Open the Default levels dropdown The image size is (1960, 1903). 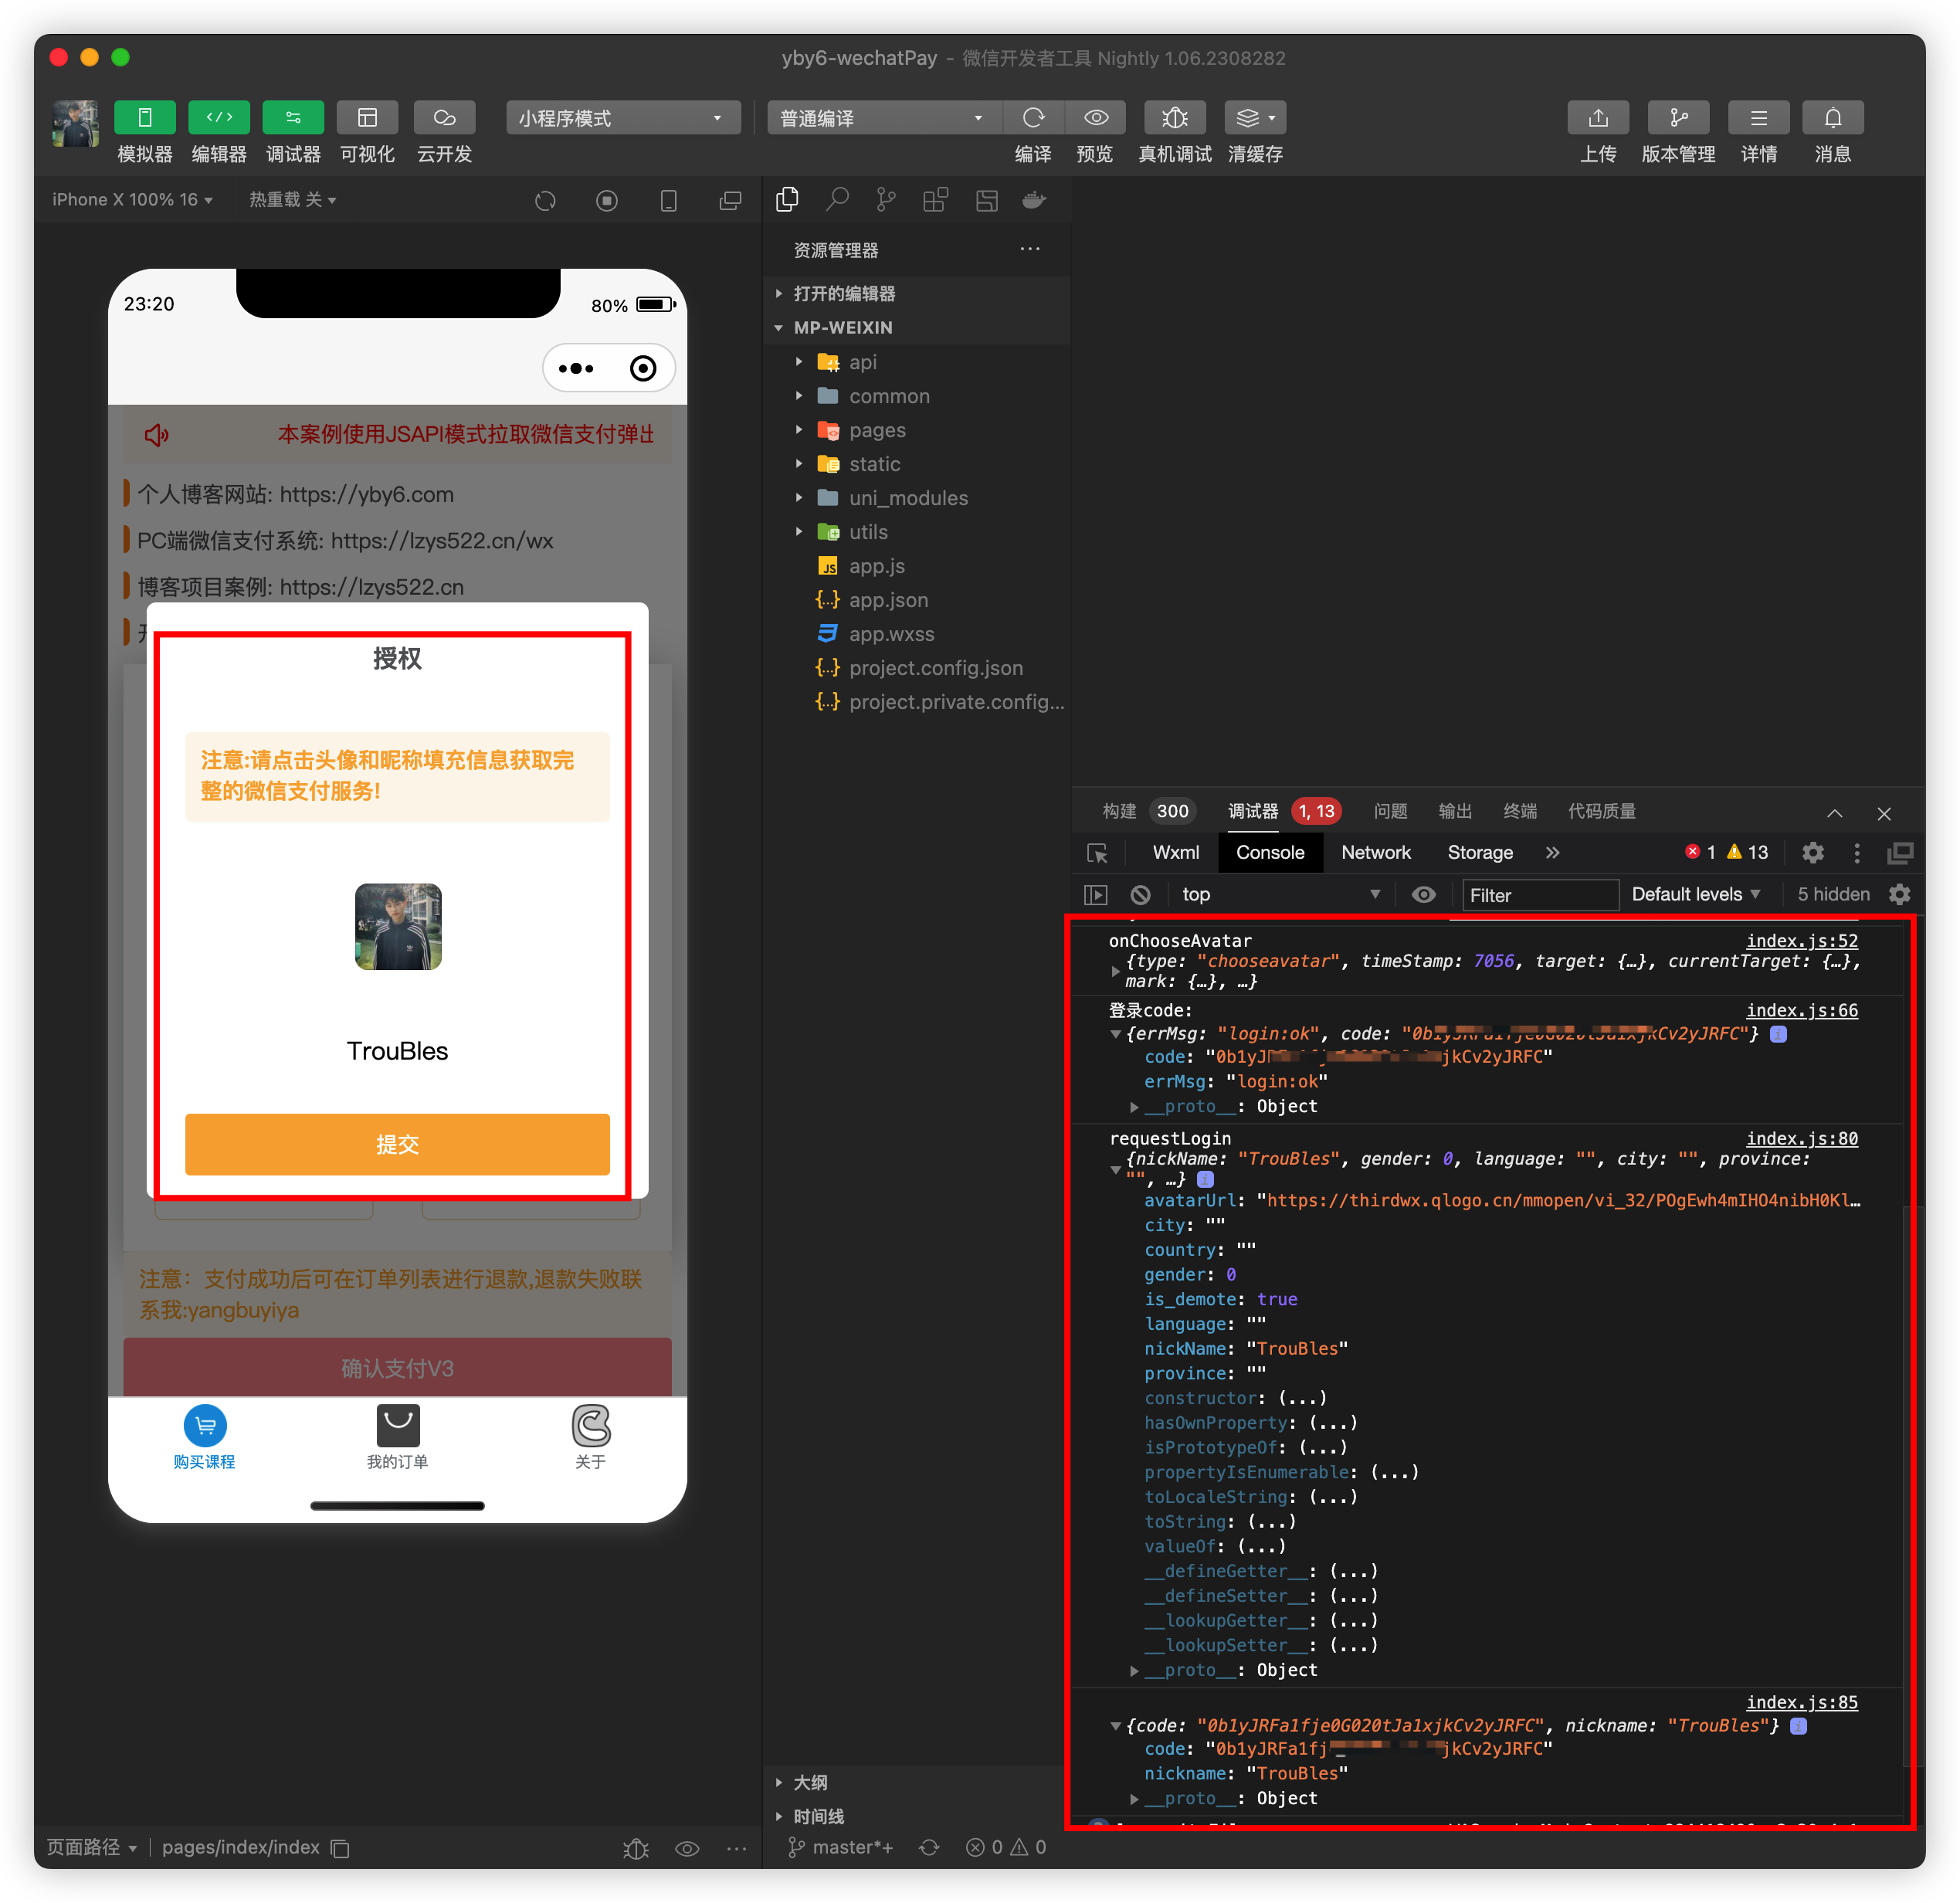coord(1695,895)
